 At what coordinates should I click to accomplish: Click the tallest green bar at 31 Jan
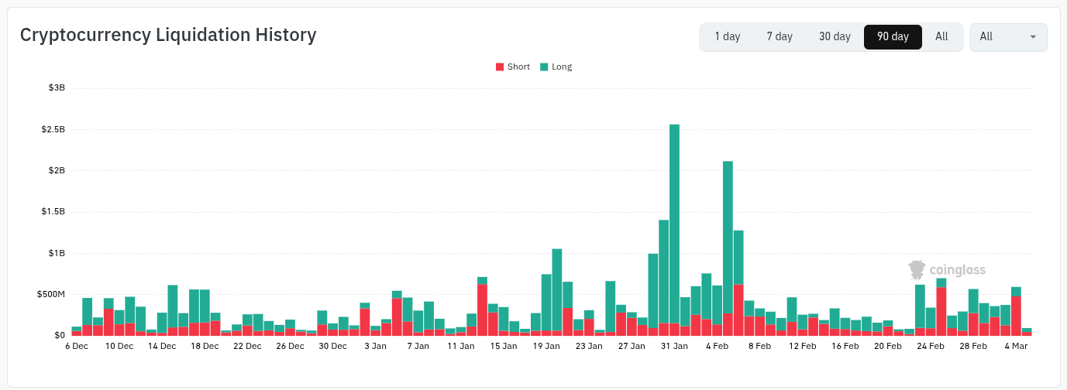click(x=674, y=224)
